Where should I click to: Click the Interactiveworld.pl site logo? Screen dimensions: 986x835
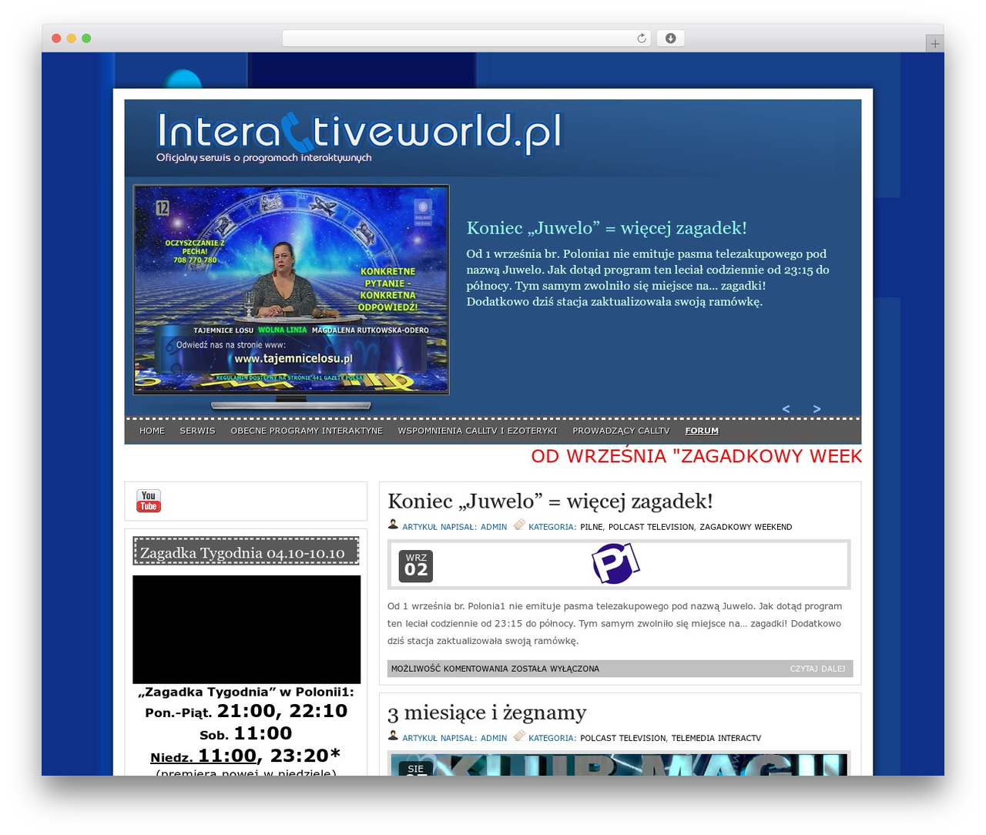360,132
